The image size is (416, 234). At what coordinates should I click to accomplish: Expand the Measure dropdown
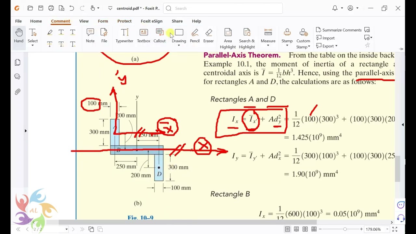268,45
